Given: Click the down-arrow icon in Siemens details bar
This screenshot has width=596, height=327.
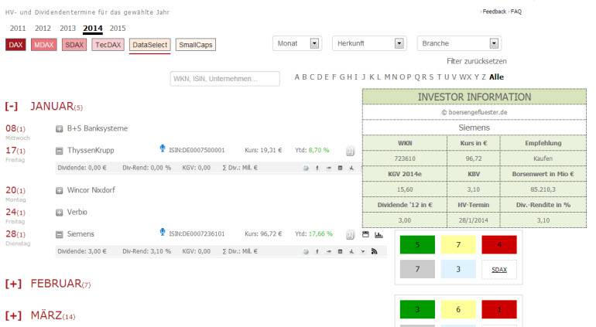Looking at the screenshot, I should tap(363, 251).
